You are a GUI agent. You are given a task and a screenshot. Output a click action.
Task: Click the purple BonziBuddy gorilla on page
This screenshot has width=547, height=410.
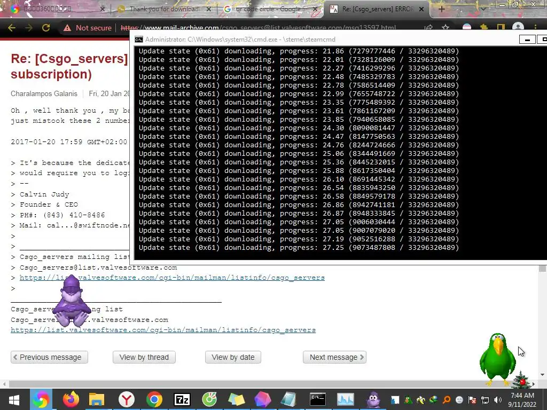(71, 300)
